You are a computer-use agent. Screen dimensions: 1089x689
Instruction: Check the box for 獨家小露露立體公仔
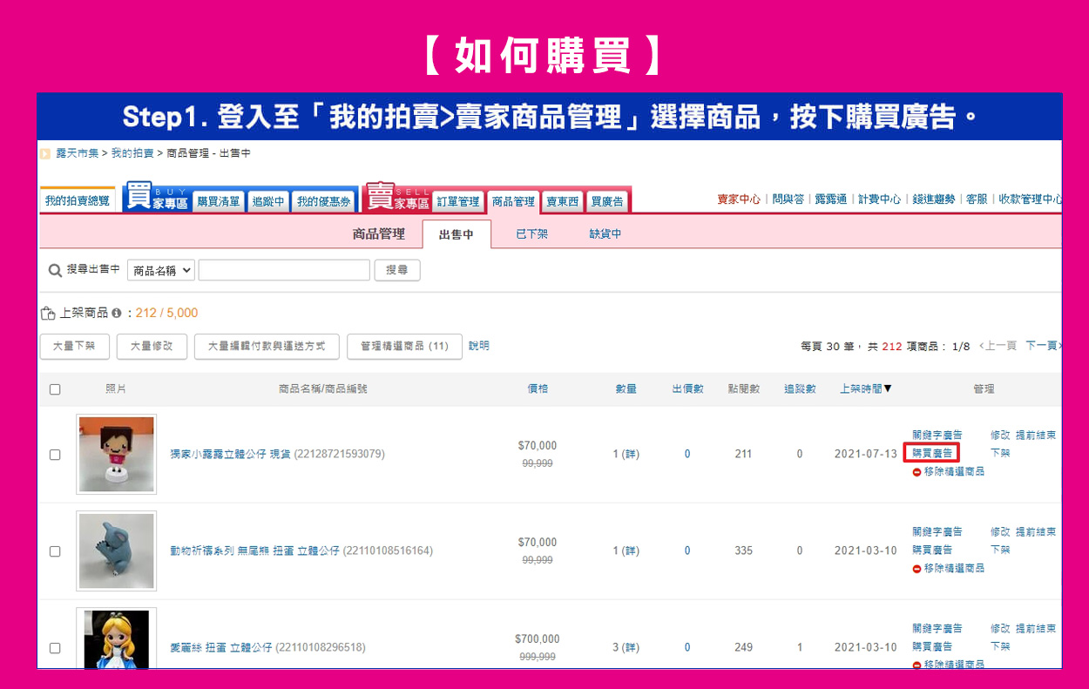point(55,455)
